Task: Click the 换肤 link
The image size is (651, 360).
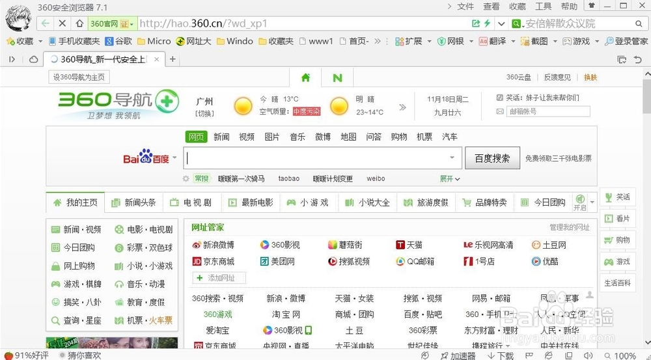Action: tap(590, 77)
